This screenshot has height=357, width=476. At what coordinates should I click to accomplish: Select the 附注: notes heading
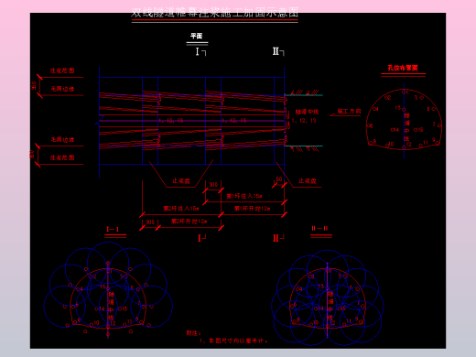194,333
